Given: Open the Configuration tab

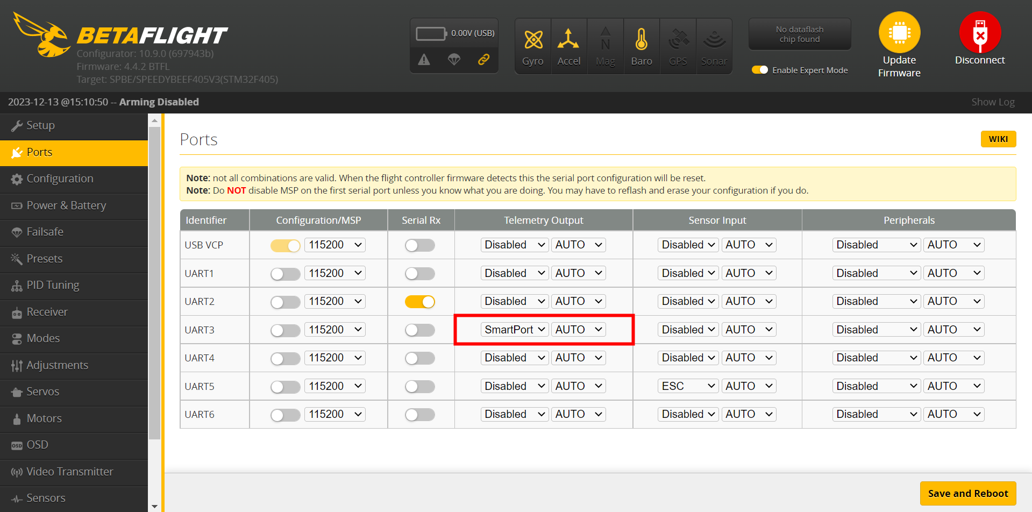Looking at the screenshot, I should pos(74,179).
